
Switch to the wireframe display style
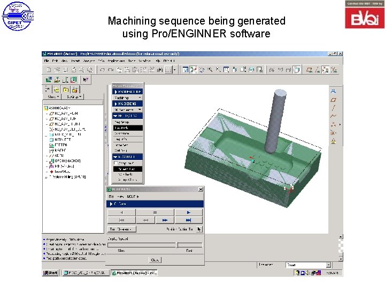[x=272, y=70]
